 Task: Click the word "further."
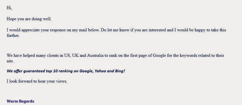tap(13, 35)
